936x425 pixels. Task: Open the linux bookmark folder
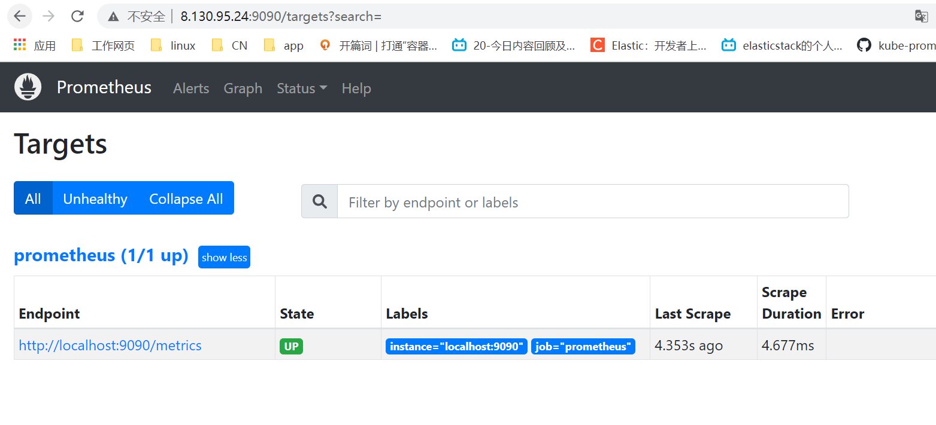click(x=173, y=45)
